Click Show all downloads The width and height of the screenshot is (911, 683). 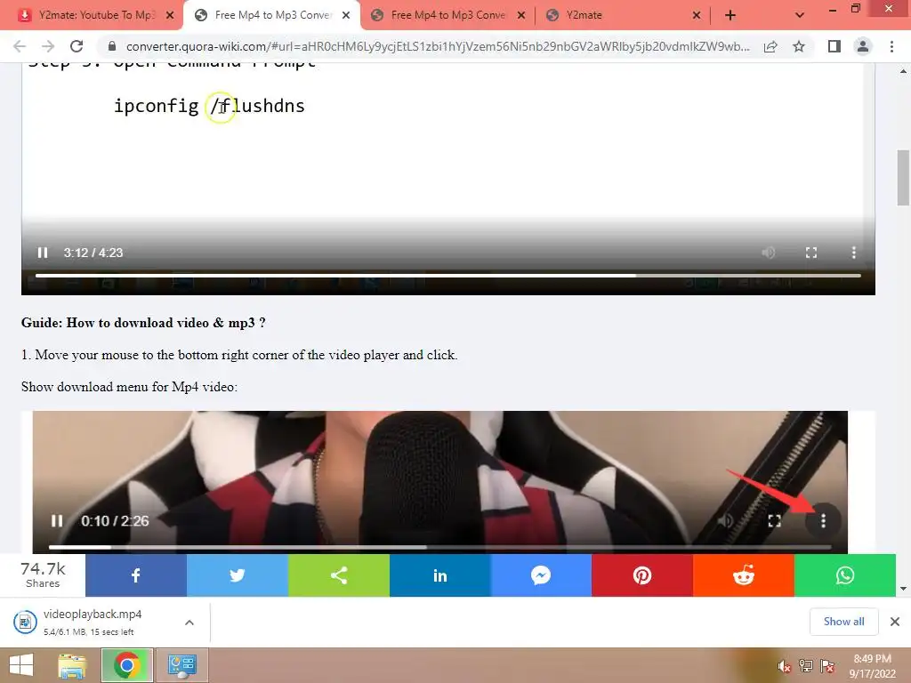pos(843,622)
